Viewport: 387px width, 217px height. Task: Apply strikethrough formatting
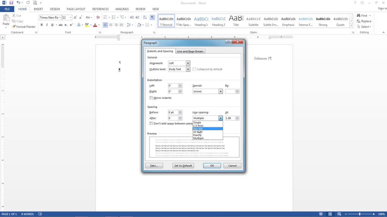[x=60, y=25]
